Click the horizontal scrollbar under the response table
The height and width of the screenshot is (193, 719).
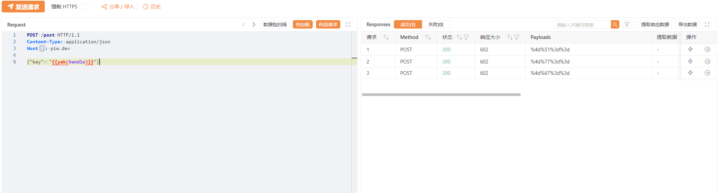click(x=441, y=95)
